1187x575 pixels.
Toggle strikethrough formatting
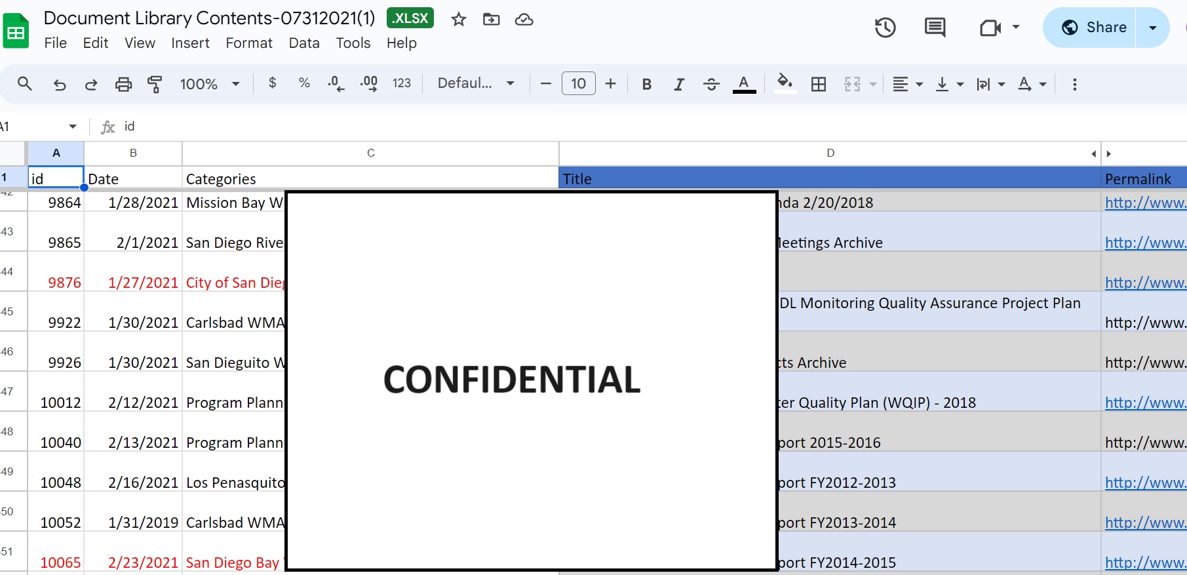point(711,84)
